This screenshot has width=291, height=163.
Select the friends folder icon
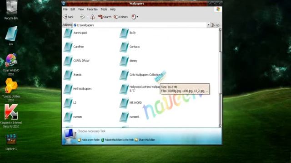[x=68, y=75]
